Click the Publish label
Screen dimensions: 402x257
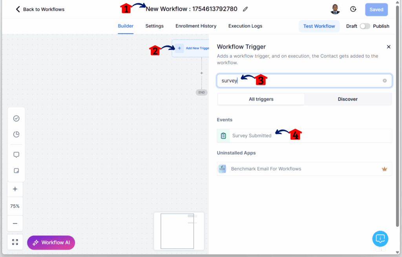pos(381,26)
